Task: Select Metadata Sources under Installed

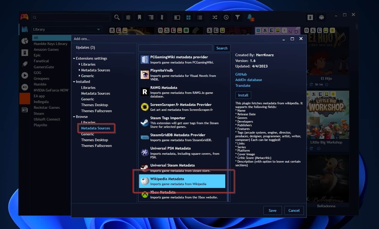Action: tap(96, 93)
